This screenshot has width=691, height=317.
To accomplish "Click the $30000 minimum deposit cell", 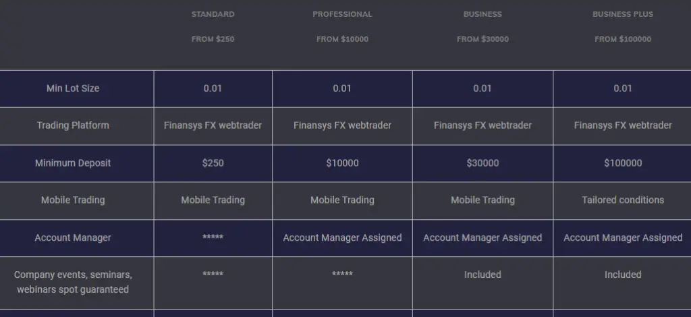I will click(x=482, y=163).
